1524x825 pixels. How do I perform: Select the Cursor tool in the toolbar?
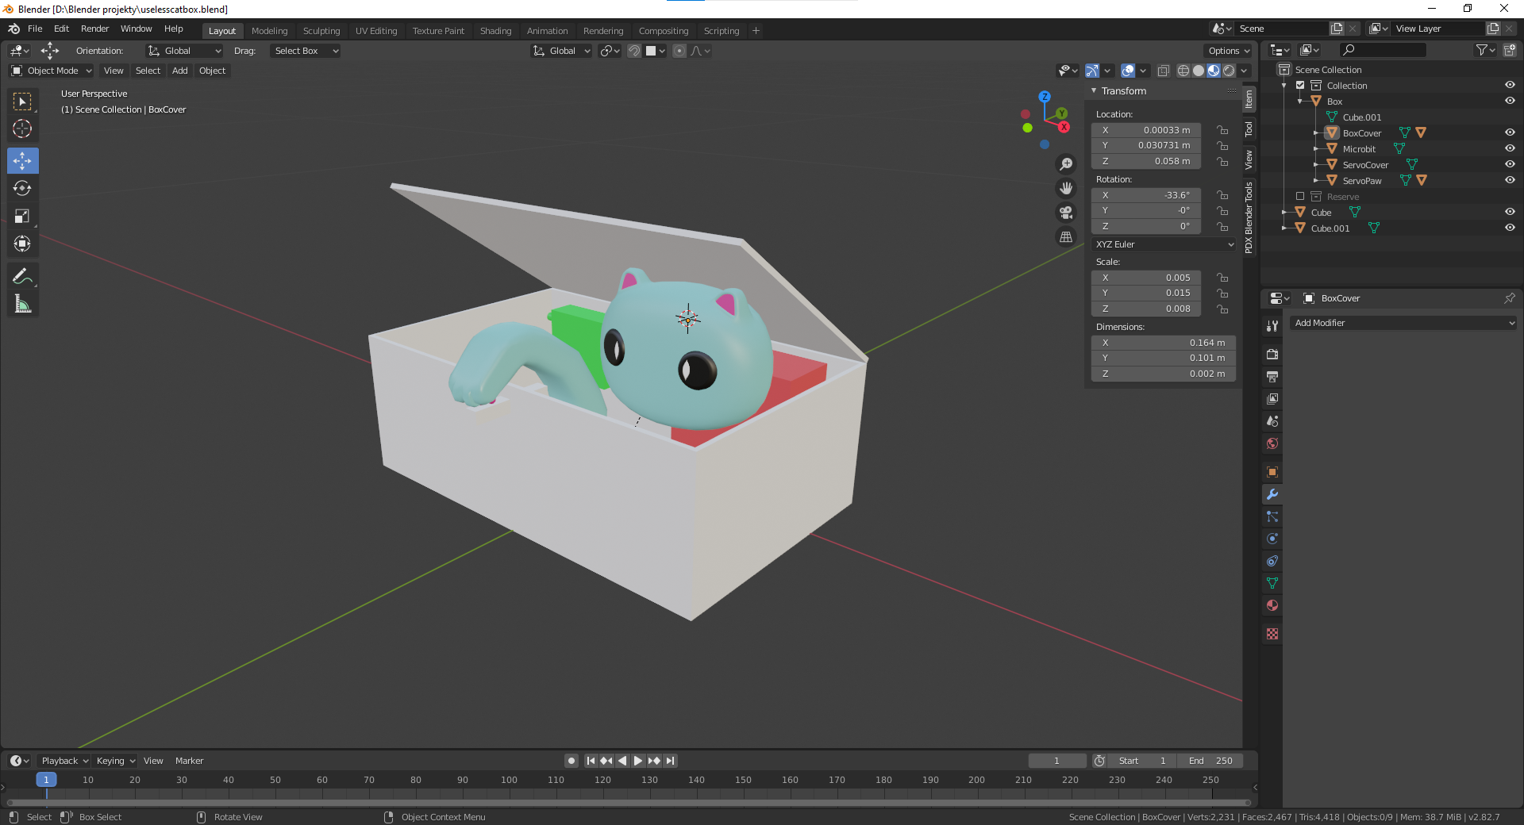tap(22, 129)
